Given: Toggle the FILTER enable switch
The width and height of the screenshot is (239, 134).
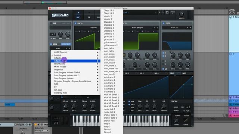Looking at the screenshot, I should pyautogui.click(x=164, y=23).
